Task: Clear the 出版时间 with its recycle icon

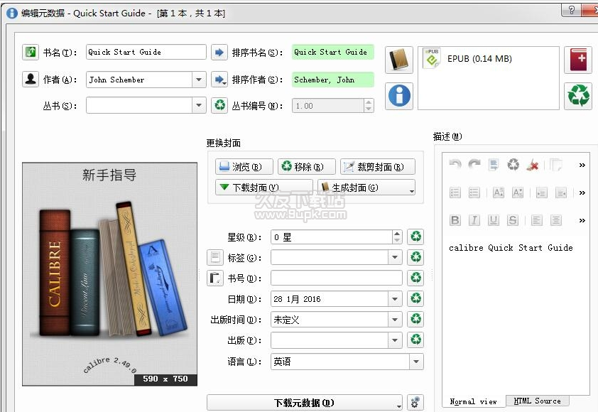Action: pyautogui.click(x=415, y=320)
